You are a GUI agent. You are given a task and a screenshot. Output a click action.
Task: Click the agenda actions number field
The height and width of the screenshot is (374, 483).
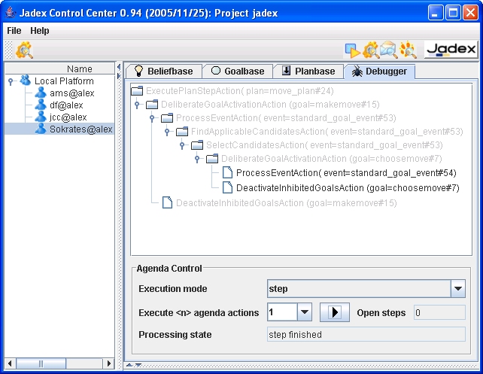pos(282,312)
